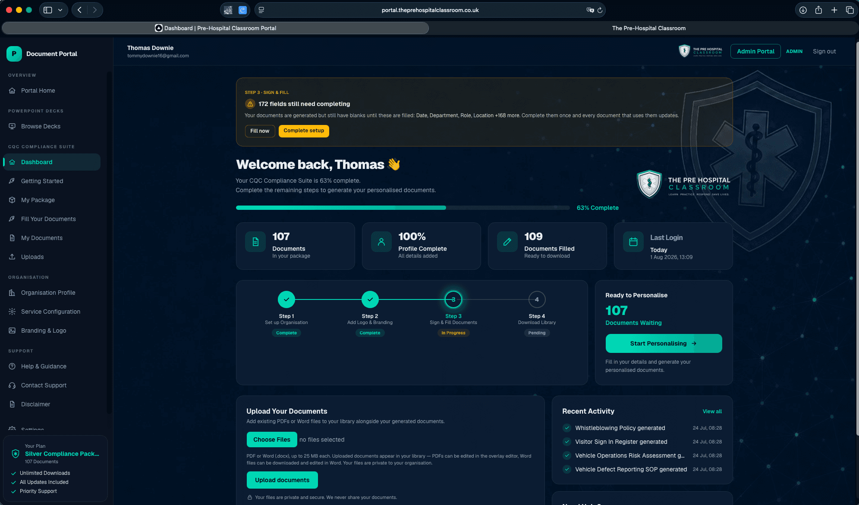
Task: Show the tab overview icon
Action: (x=850, y=10)
